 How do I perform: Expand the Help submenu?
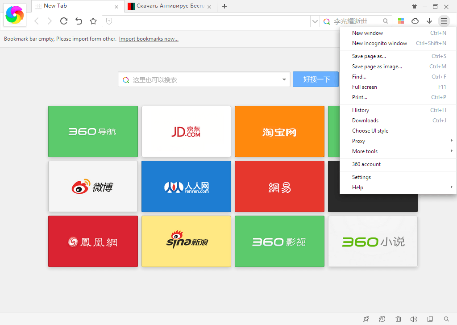coord(398,187)
